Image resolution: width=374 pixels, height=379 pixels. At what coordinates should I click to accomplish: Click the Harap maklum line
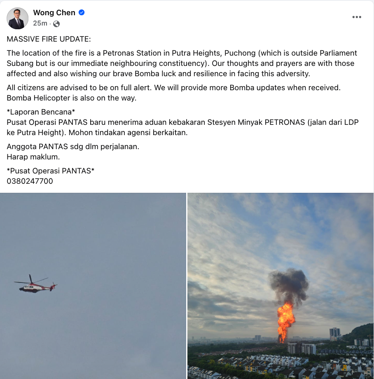point(33,157)
